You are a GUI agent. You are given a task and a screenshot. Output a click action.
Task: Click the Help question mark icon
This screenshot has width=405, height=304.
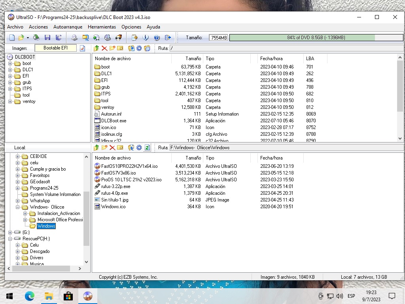(x=157, y=38)
